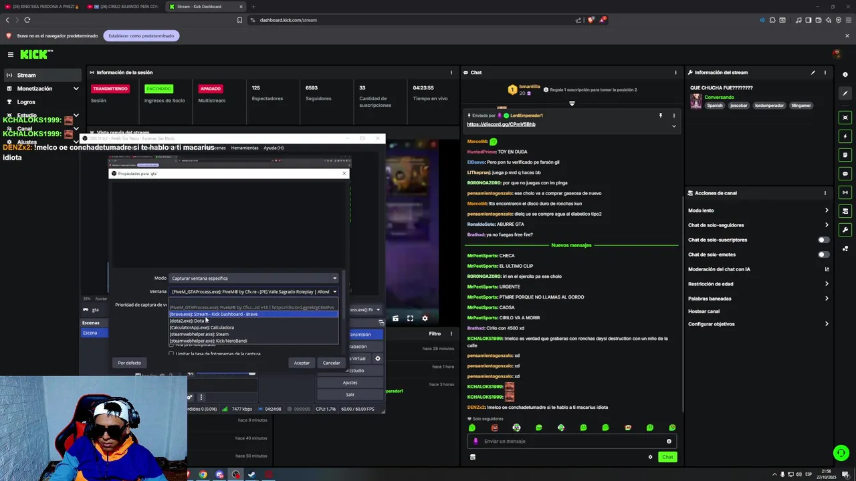856x481 pixels.
Task: Open the profile avatar in the Kick header
Action: tap(836, 54)
